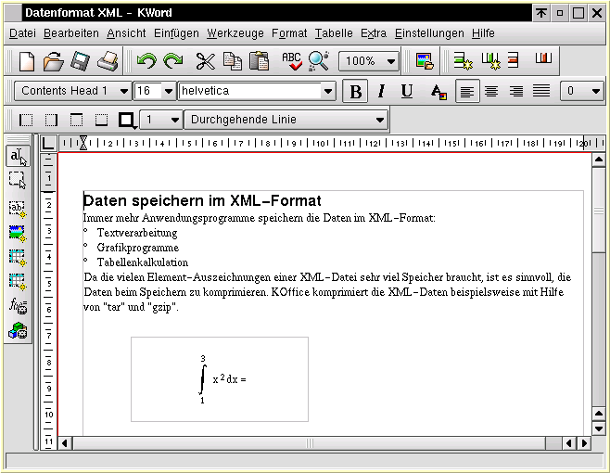Toggle underline formatting
Image resolution: width=610 pixels, height=473 pixels.
click(406, 91)
